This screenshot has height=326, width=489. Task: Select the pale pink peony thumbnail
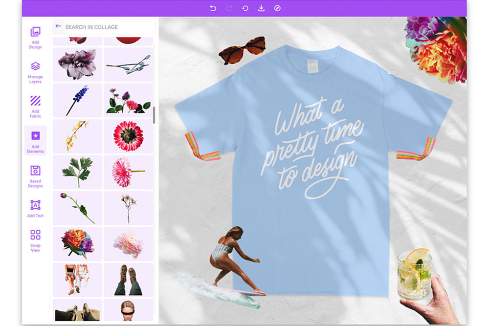(128, 243)
